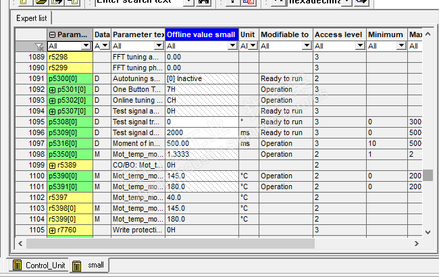This screenshot has width=439, height=277.
Task: Click 'Write protecti...' parameter text
Action: coord(138,230)
